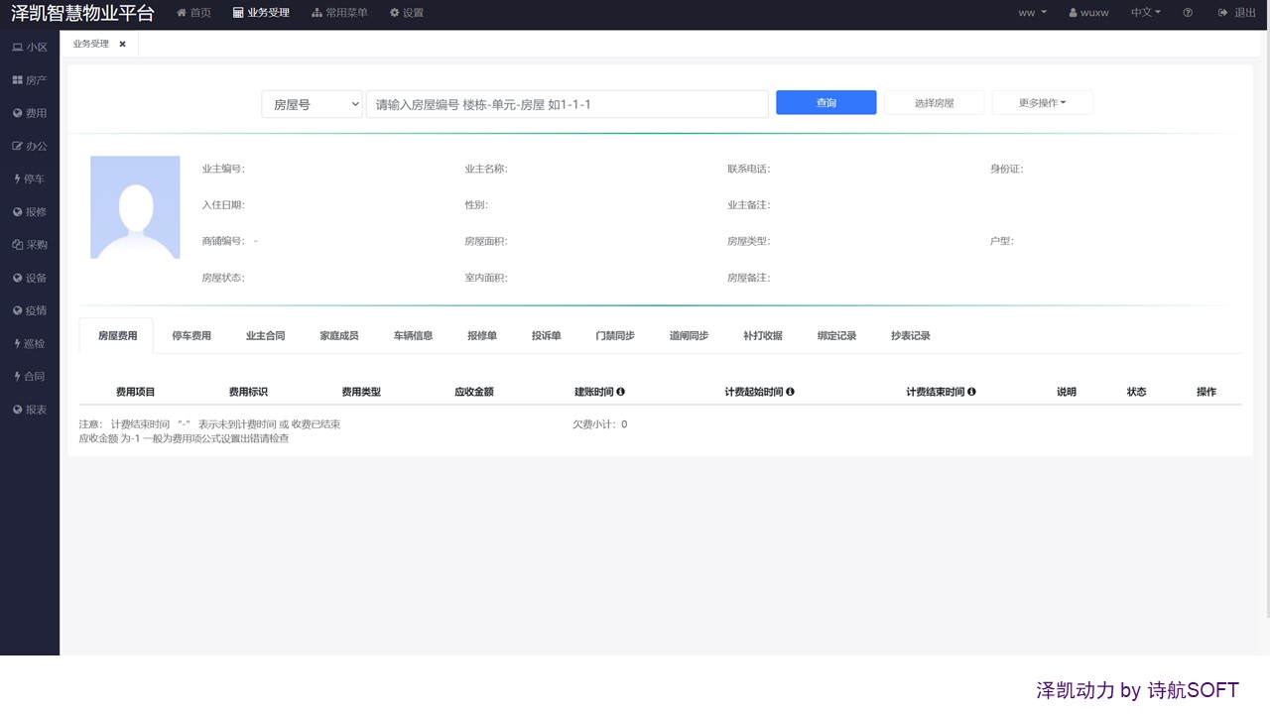Switch to the 业主合同 tab
Image resolution: width=1270 pixels, height=714 pixels.
pyautogui.click(x=265, y=336)
